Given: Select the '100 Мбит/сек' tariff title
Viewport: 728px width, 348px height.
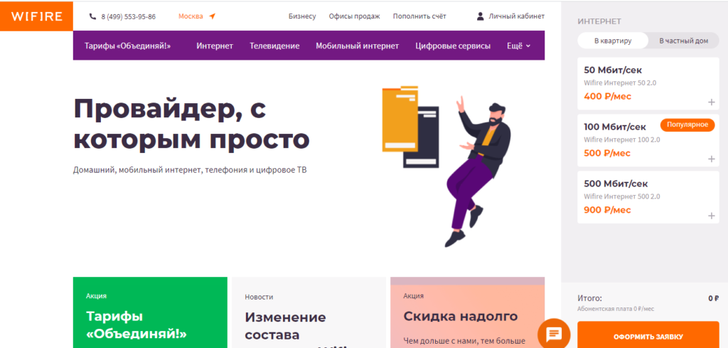Looking at the screenshot, I should point(615,127).
